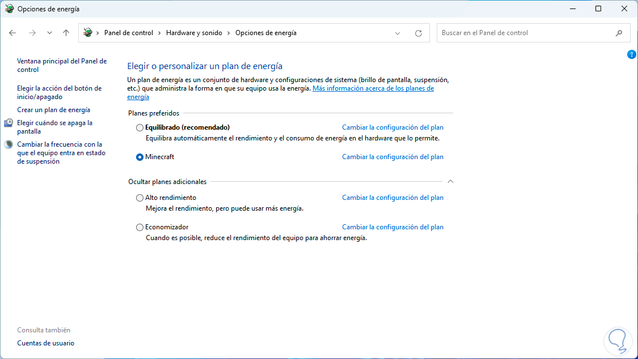Select Opciones de energía breadcrumb item
The height and width of the screenshot is (359, 638).
pos(266,33)
